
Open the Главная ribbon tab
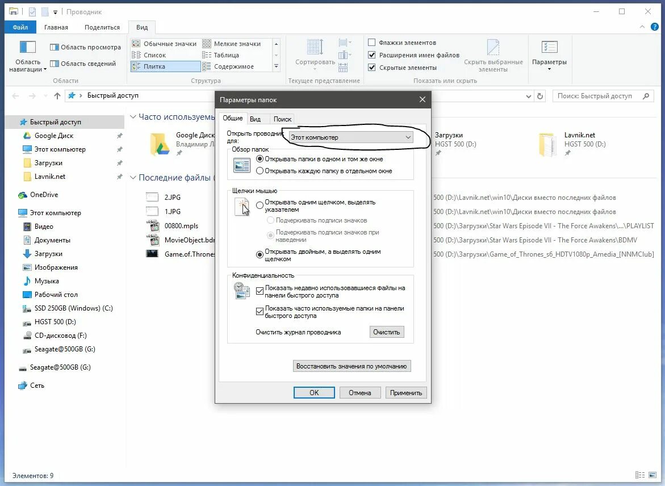coord(56,27)
